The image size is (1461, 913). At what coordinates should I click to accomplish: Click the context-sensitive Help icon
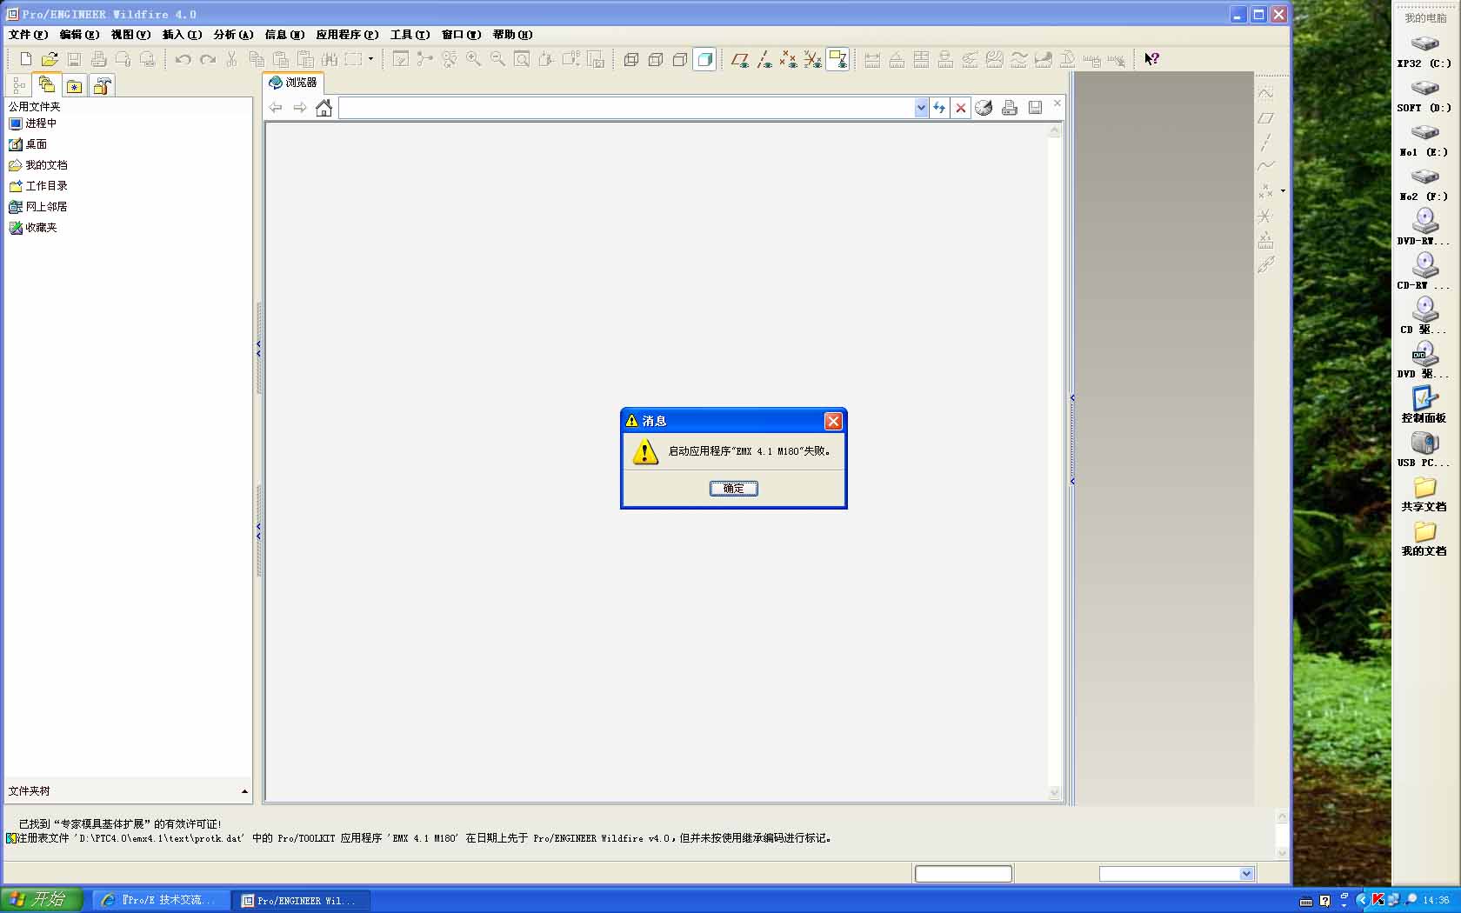1151,59
